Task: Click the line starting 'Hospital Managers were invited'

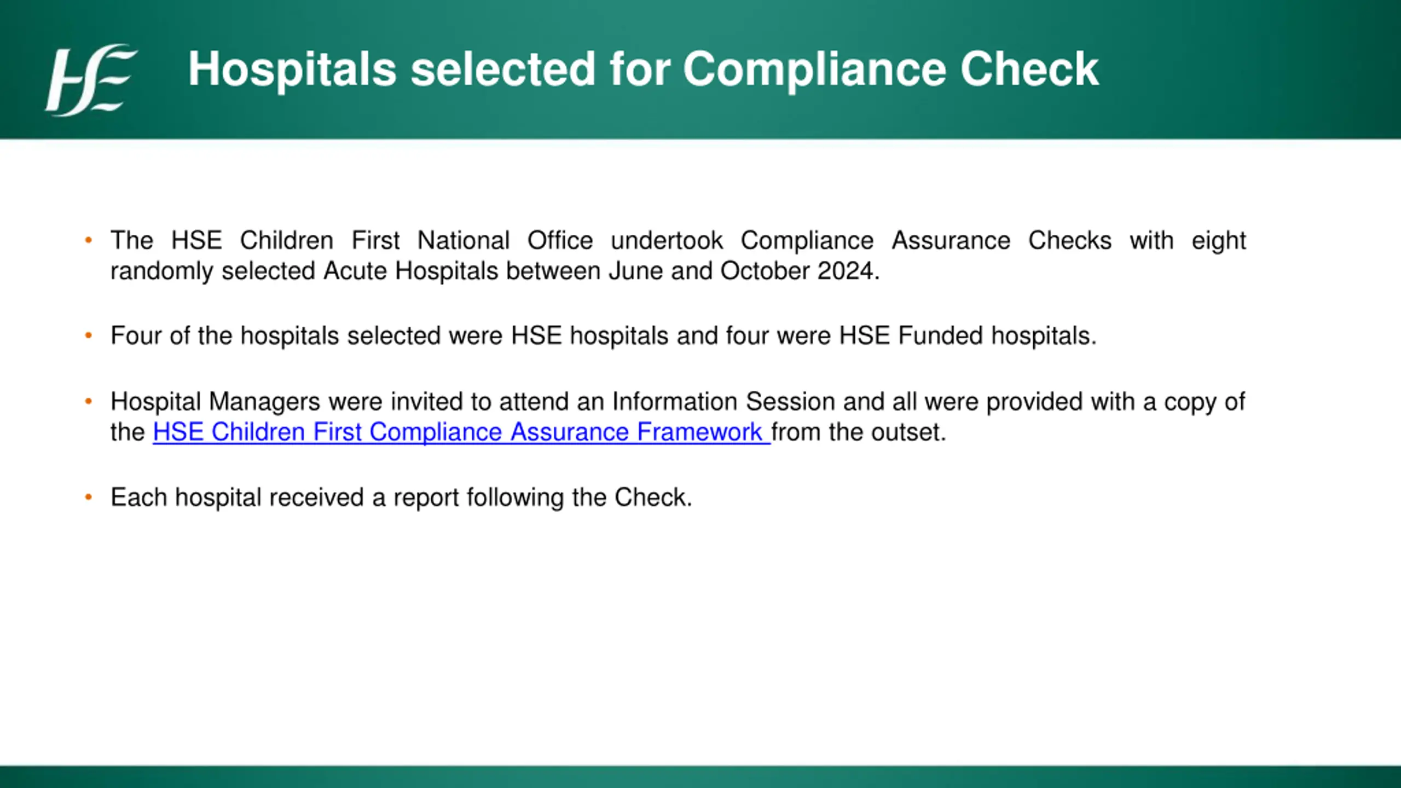Action: click(x=678, y=402)
